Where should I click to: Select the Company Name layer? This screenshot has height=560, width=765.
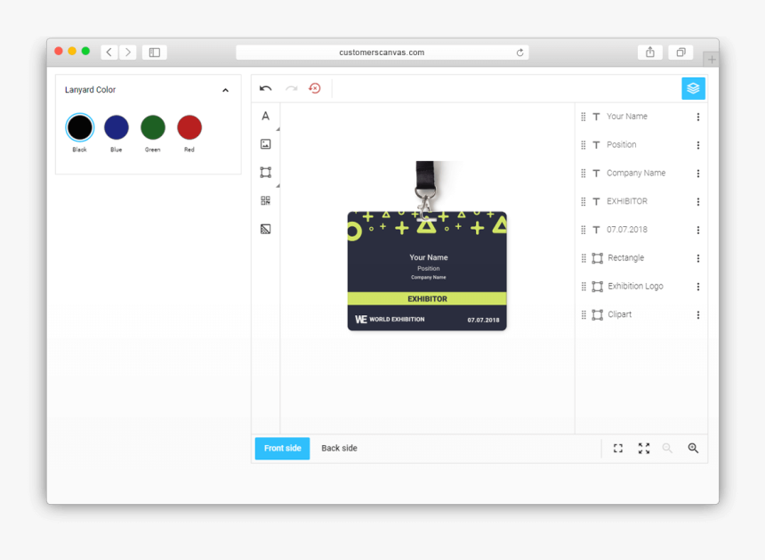pyautogui.click(x=641, y=174)
